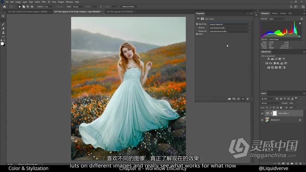Open the Style dropdown in options bar

(78, 7)
